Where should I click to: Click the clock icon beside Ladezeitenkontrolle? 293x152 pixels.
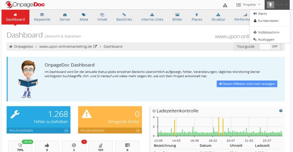[x=154, y=111]
